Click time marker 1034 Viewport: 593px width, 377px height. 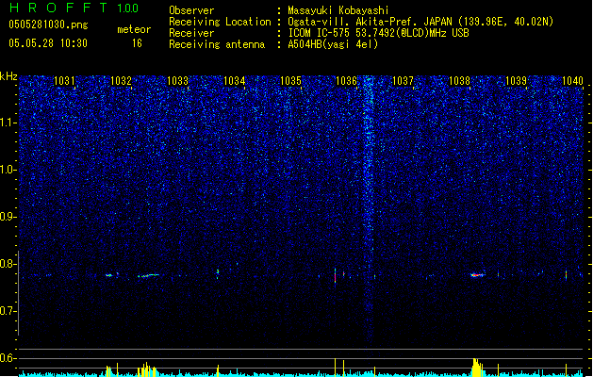pyautogui.click(x=234, y=80)
